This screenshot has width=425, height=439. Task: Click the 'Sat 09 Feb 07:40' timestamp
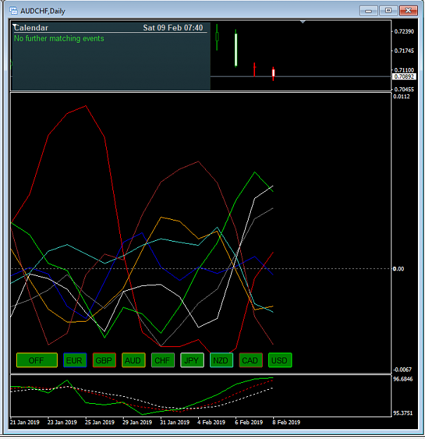[173, 27]
